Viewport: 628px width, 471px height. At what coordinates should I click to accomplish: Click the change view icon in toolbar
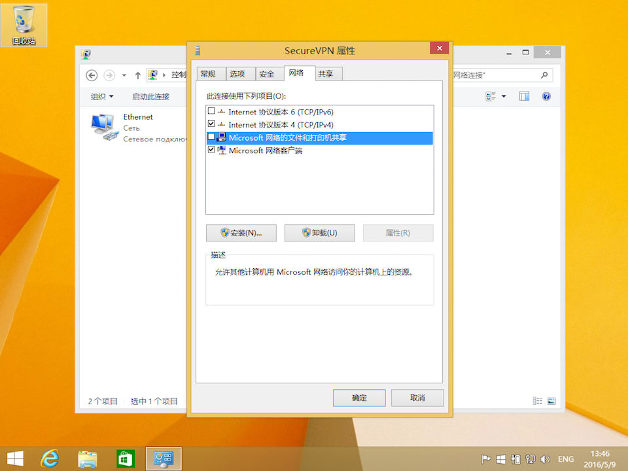tap(491, 96)
